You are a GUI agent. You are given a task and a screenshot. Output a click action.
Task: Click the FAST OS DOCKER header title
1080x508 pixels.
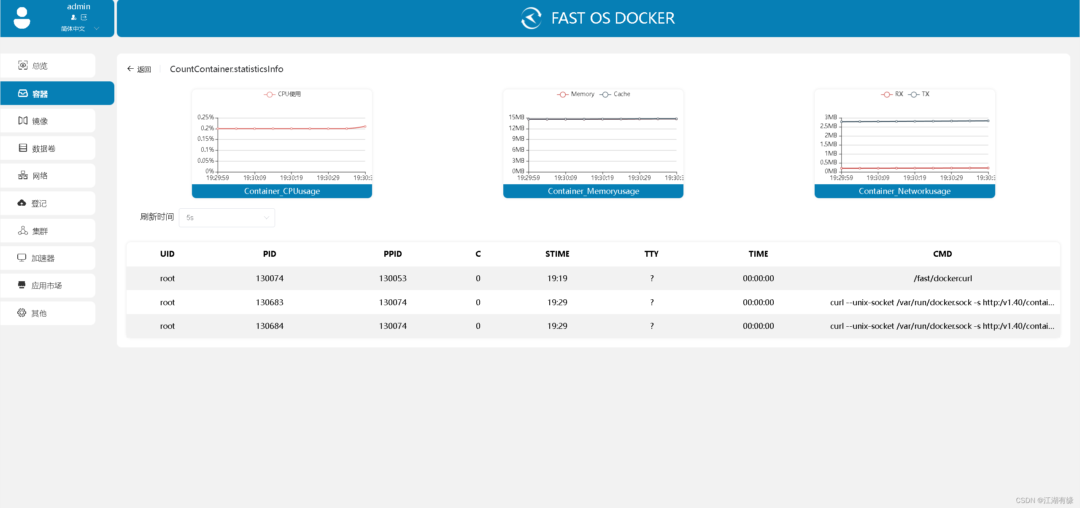point(613,18)
